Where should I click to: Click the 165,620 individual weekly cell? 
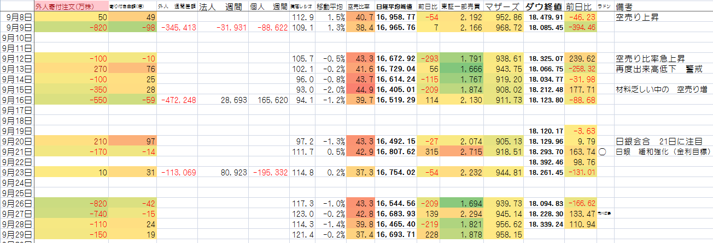click(x=268, y=100)
